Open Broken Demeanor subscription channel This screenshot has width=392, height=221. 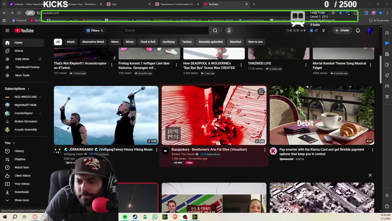[x=23, y=121]
